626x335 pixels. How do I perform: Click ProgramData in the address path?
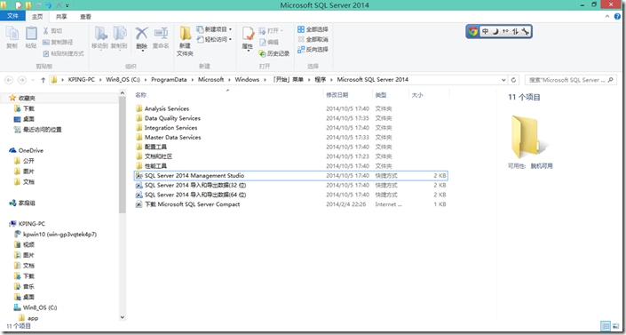click(x=169, y=80)
